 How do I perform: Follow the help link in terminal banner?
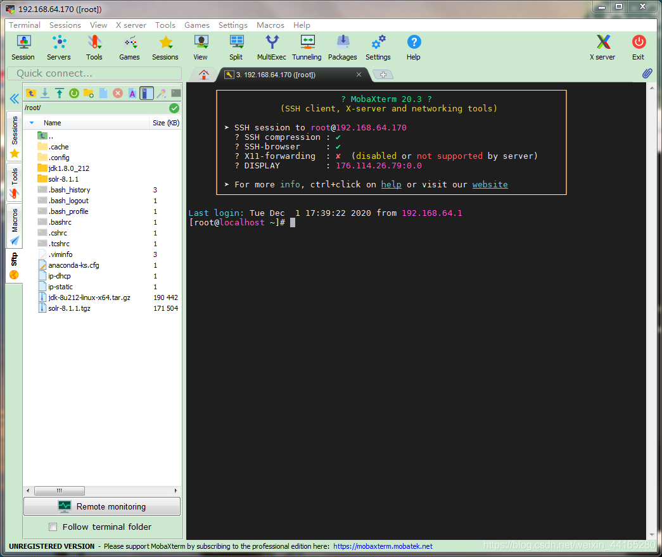click(x=391, y=184)
